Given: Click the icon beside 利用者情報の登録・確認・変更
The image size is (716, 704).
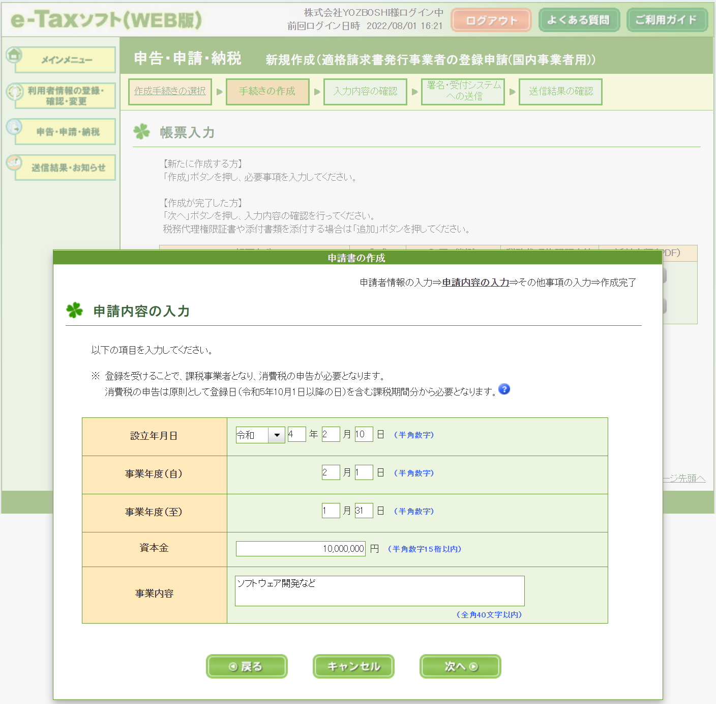Looking at the screenshot, I should pyautogui.click(x=14, y=92).
